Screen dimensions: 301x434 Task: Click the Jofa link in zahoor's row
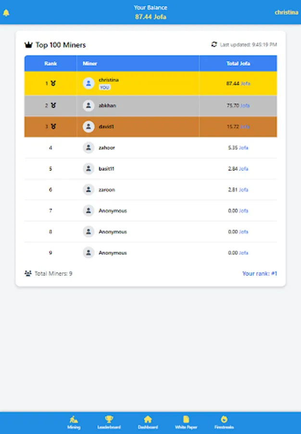coord(244,148)
